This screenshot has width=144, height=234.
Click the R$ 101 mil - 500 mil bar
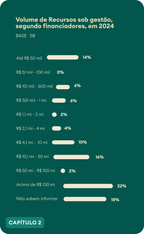coord(63,87)
